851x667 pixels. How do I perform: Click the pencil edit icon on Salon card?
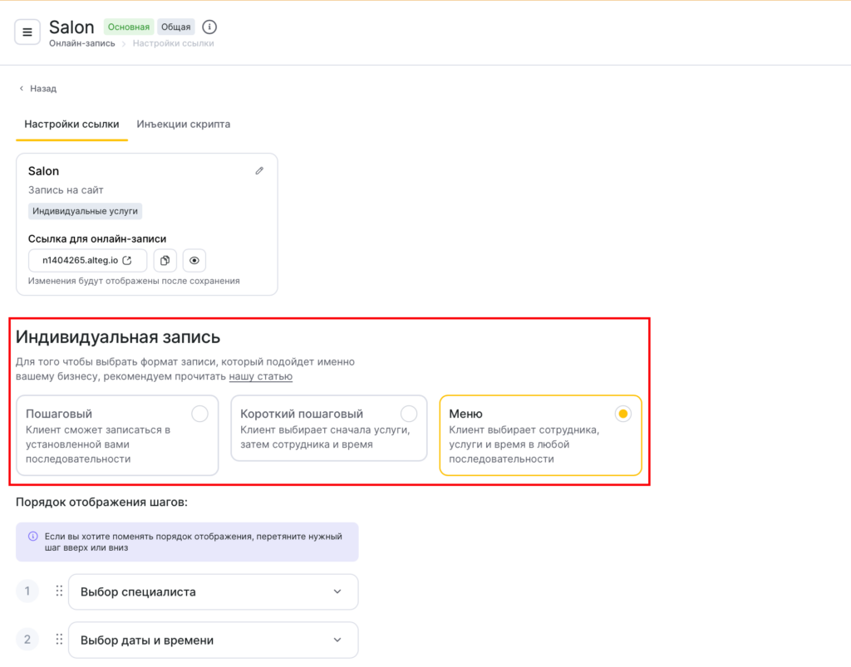point(259,171)
